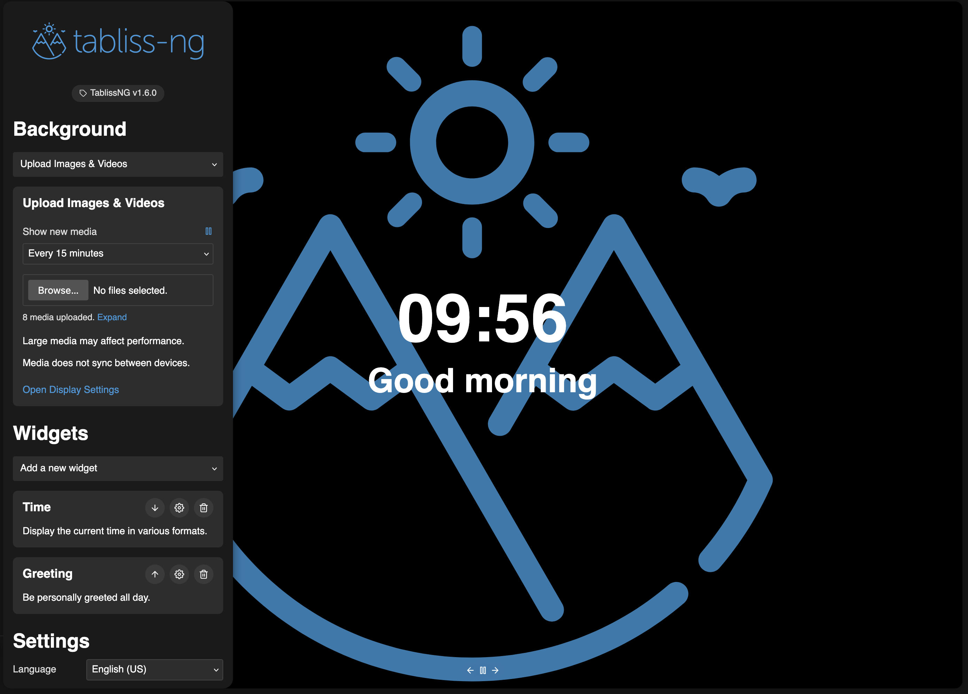Open Time widget settings gear
Screen dimensions: 968x694
click(x=179, y=507)
